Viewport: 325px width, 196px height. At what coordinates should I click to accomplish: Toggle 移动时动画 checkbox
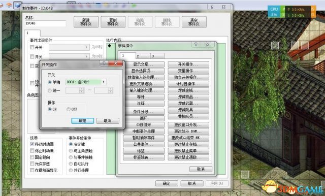click(x=32, y=144)
